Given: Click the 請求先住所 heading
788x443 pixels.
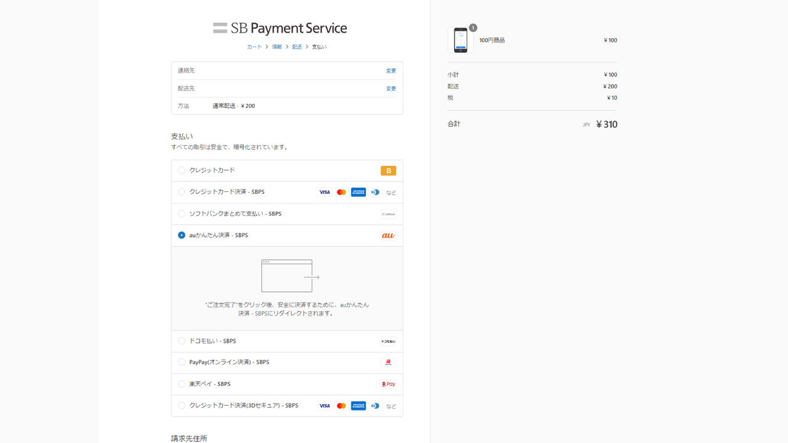Looking at the screenshot, I should coord(189,438).
